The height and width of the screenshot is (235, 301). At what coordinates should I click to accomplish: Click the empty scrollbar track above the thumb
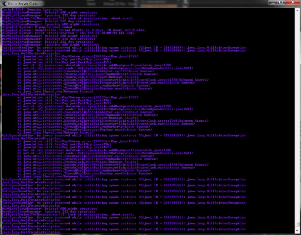297,118
